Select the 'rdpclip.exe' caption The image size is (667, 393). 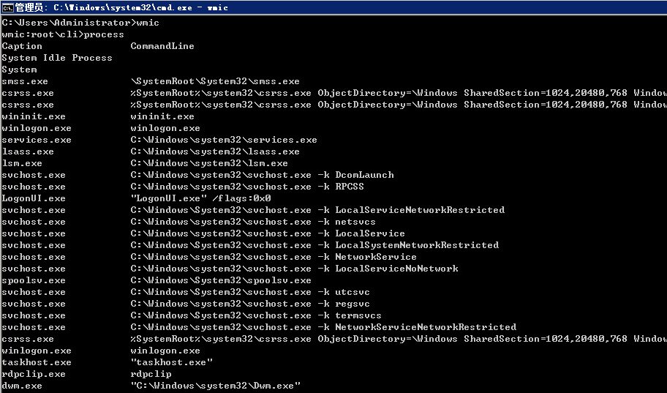tap(34, 374)
